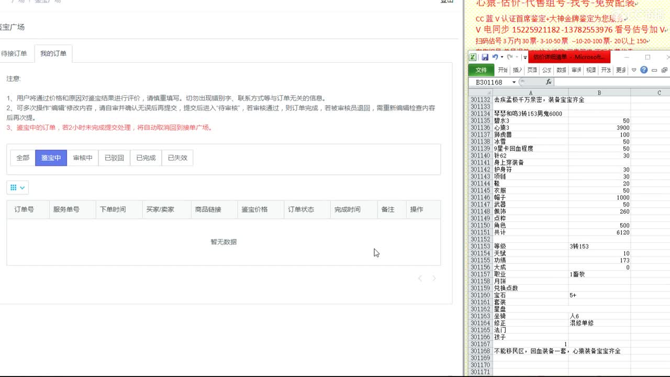Screen dimensions: 670x377
Task: Restore the workbook window inside Excel
Action: [x=664, y=70]
